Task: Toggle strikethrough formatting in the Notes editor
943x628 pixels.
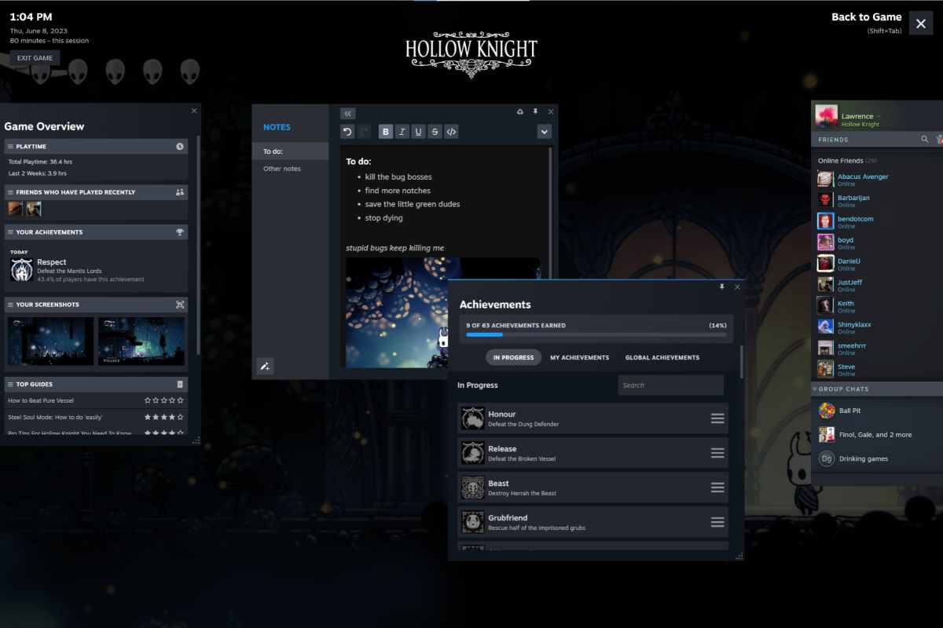Action: point(435,131)
